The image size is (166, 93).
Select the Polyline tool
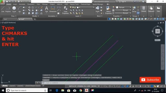pos(8,9)
